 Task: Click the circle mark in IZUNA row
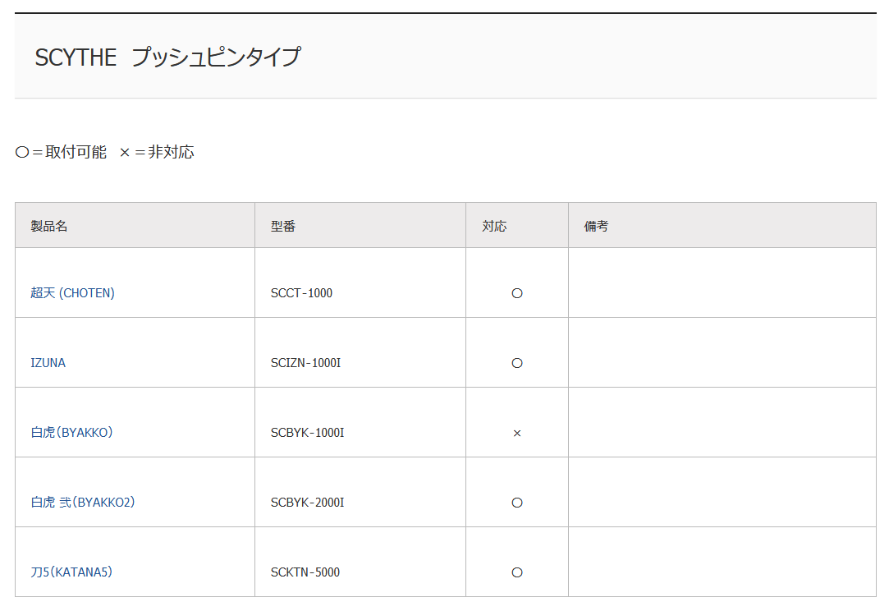tap(517, 363)
